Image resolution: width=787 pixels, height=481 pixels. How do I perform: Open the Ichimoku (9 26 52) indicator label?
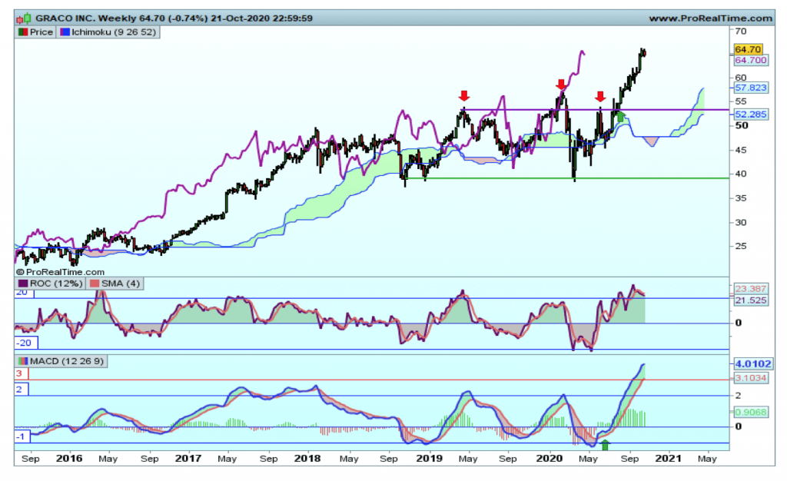[x=114, y=32]
